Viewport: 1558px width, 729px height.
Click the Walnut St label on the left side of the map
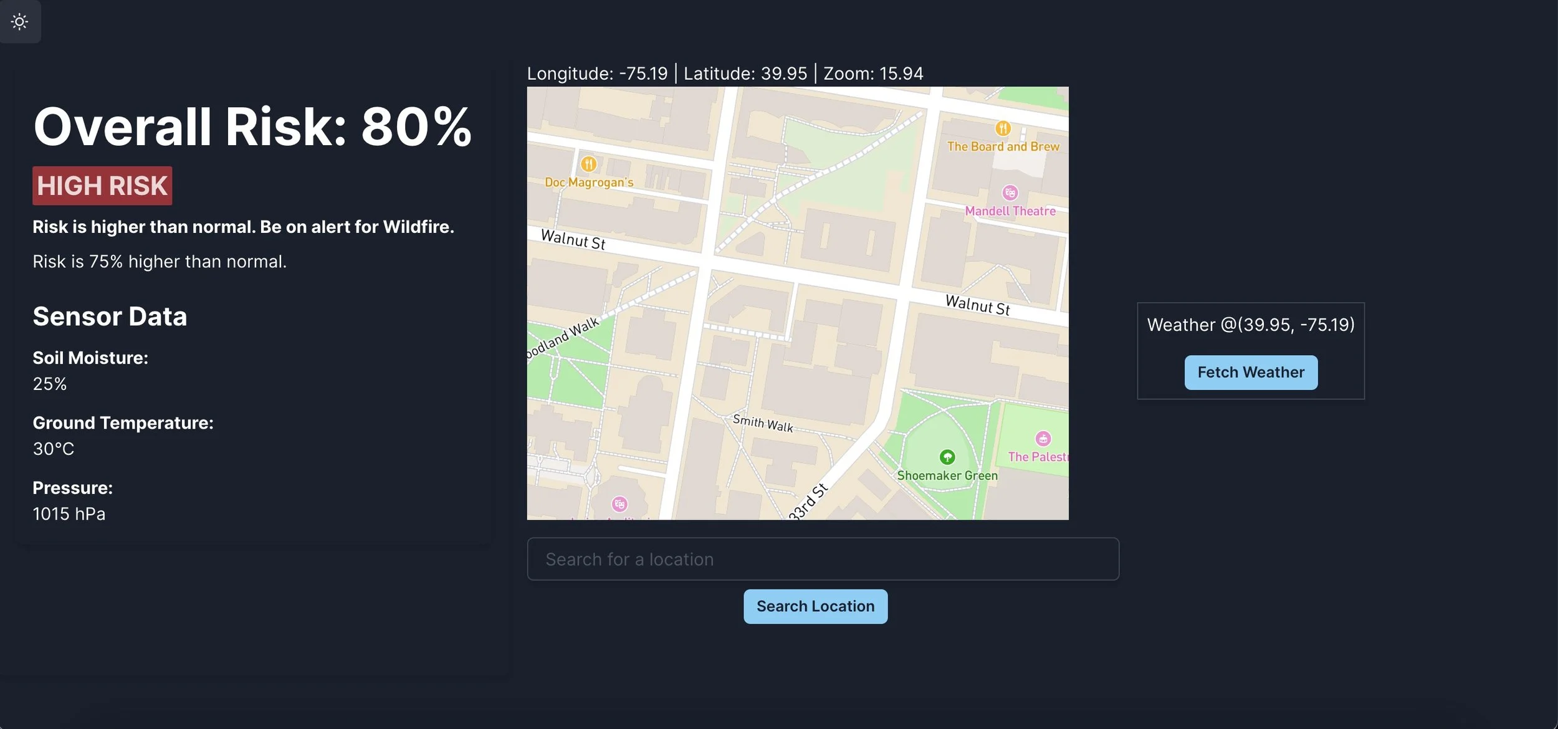point(573,239)
